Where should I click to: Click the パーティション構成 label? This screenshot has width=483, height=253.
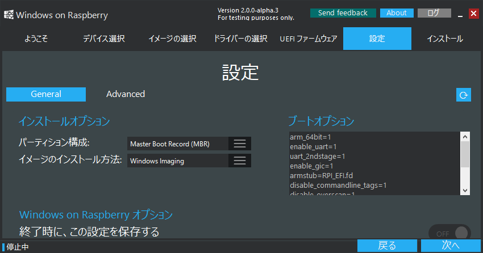(54, 142)
